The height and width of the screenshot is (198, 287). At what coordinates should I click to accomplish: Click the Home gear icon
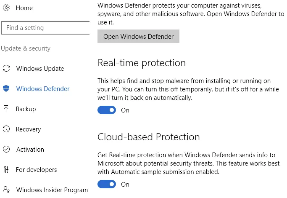tap(6, 8)
